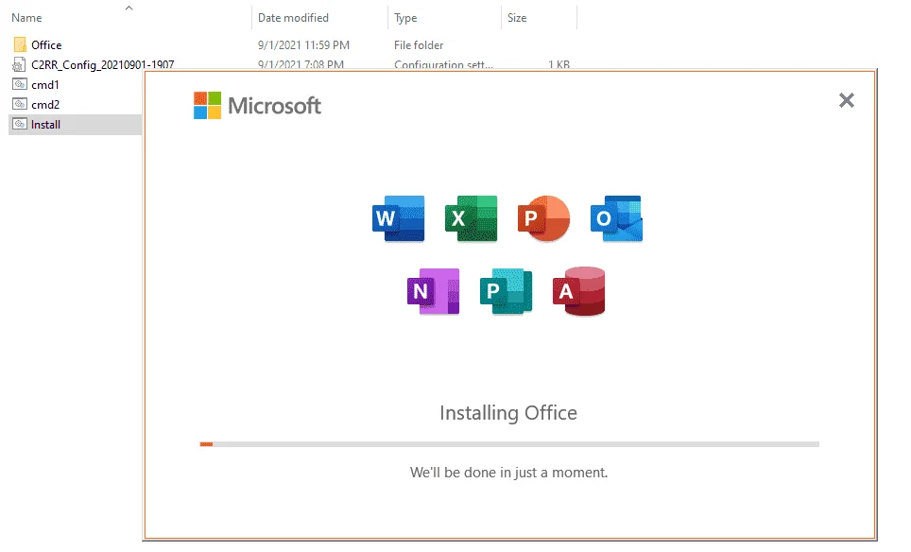Sort files by Date modified column

pyautogui.click(x=293, y=18)
